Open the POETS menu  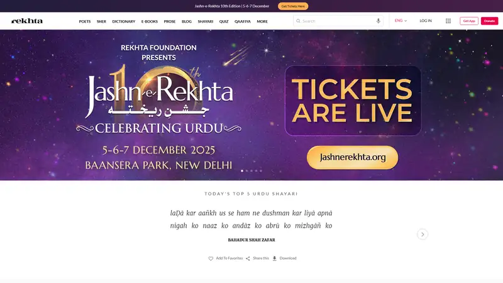coord(85,21)
